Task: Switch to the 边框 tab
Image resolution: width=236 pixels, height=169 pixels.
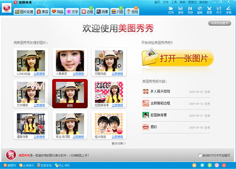Action: pos(87,11)
